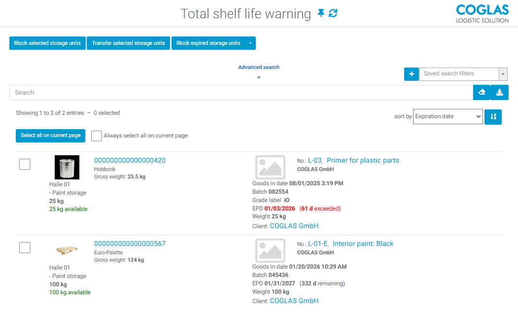Open the Block expired storage units dropdown arrow
The image size is (518, 312).
(250, 43)
